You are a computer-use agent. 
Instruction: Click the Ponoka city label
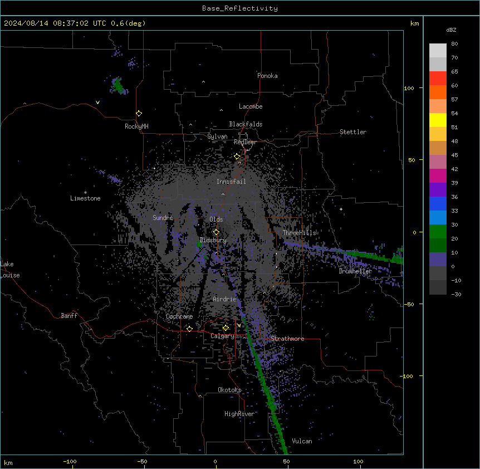click(267, 76)
